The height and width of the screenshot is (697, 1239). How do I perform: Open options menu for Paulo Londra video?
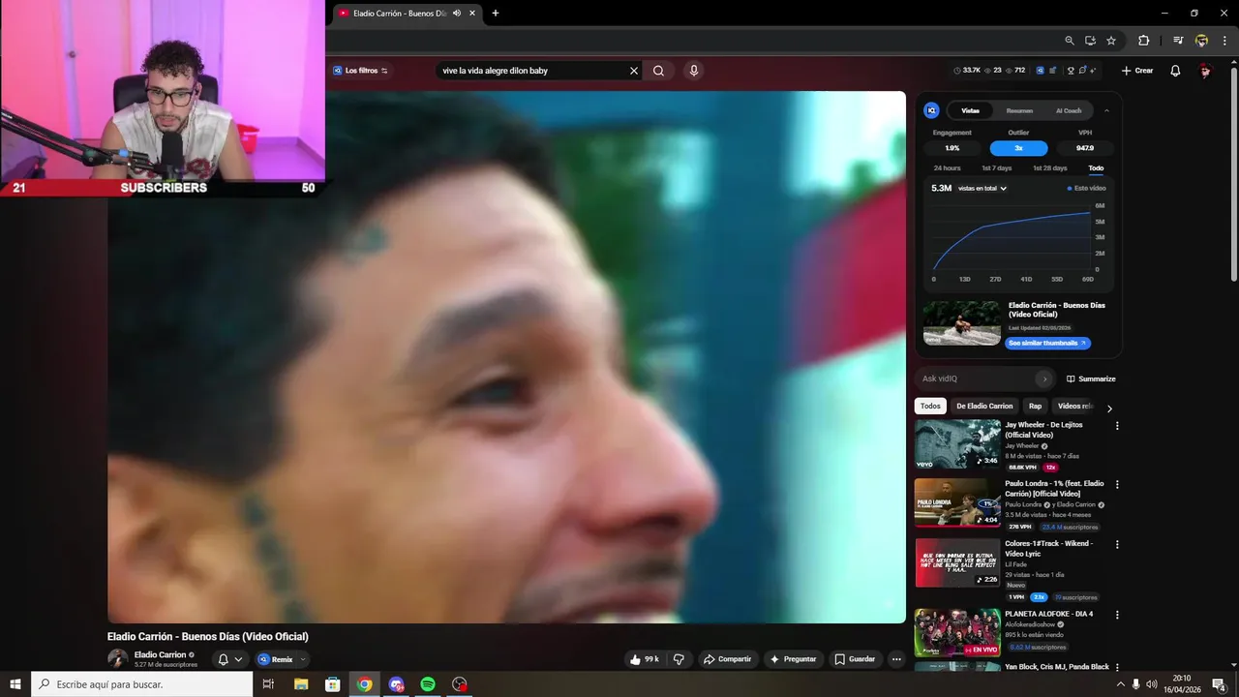point(1117,485)
